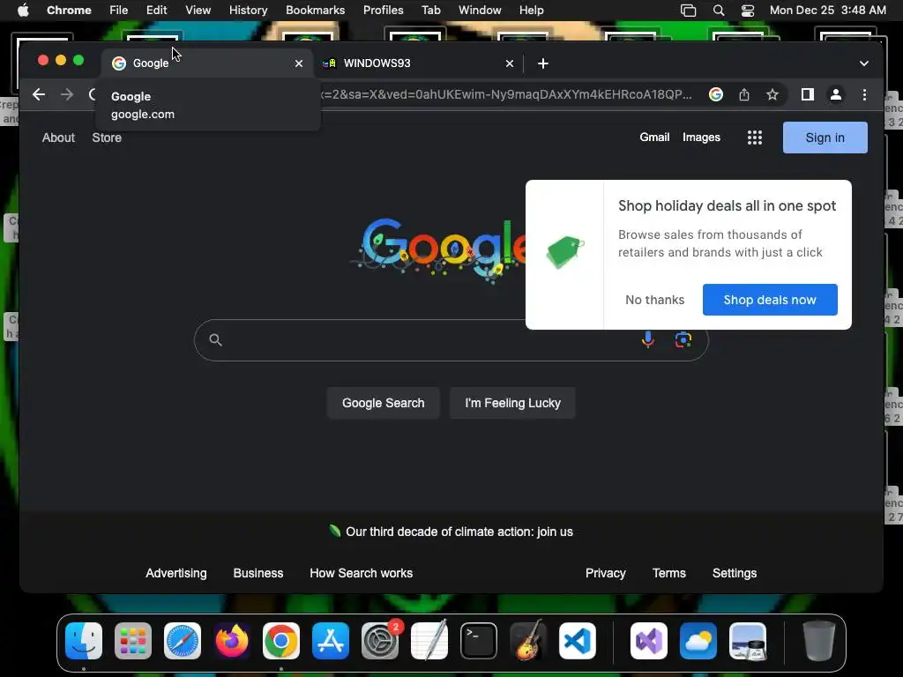This screenshot has height=677, width=903.
Task: Open the climate action link
Action: pos(459,532)
